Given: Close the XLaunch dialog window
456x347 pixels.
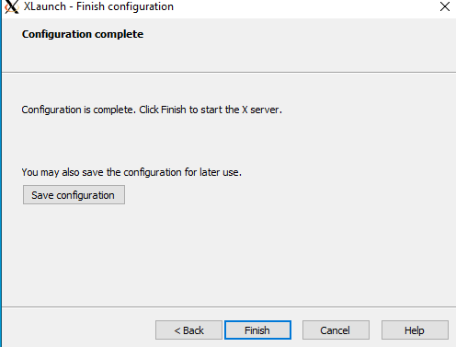Looking at the screenshot, I should click(445, 6).
